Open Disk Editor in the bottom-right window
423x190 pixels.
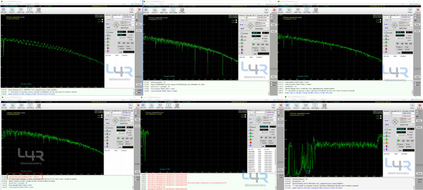point(324,106)
